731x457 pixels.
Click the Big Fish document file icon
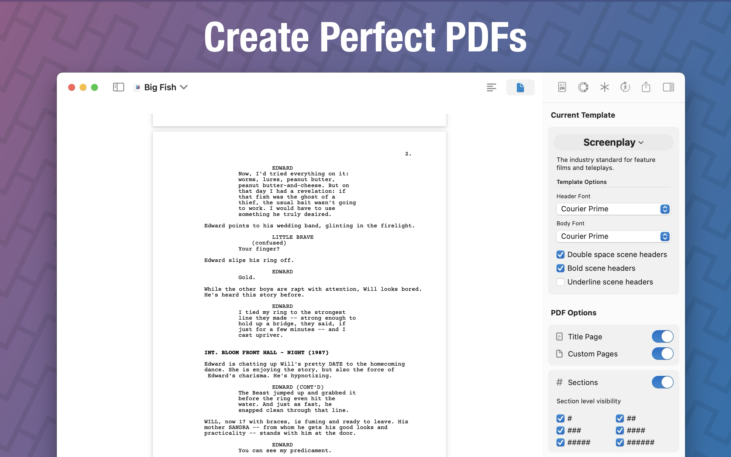click(x=137, y=87)
